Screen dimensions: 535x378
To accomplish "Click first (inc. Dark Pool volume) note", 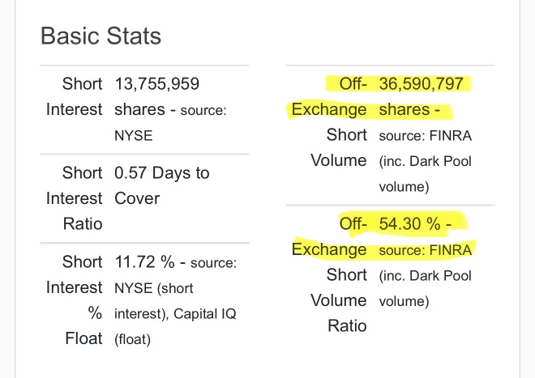I will (x=425, y=174).
